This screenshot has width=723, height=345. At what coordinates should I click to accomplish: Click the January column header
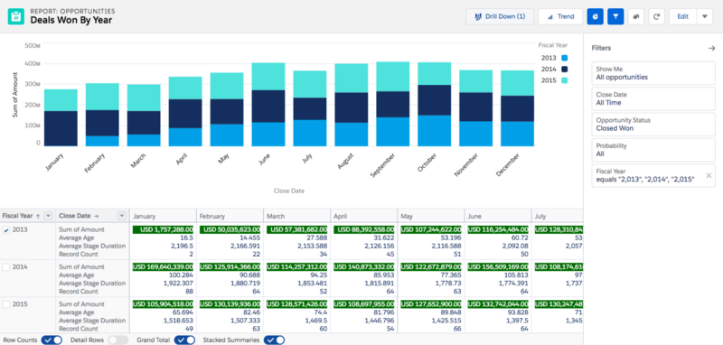(x=164, y=216)
